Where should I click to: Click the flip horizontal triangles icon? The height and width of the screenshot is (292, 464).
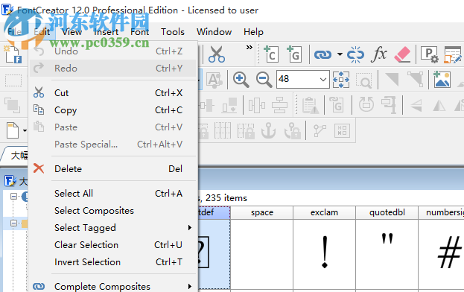[x=439, y=105]
